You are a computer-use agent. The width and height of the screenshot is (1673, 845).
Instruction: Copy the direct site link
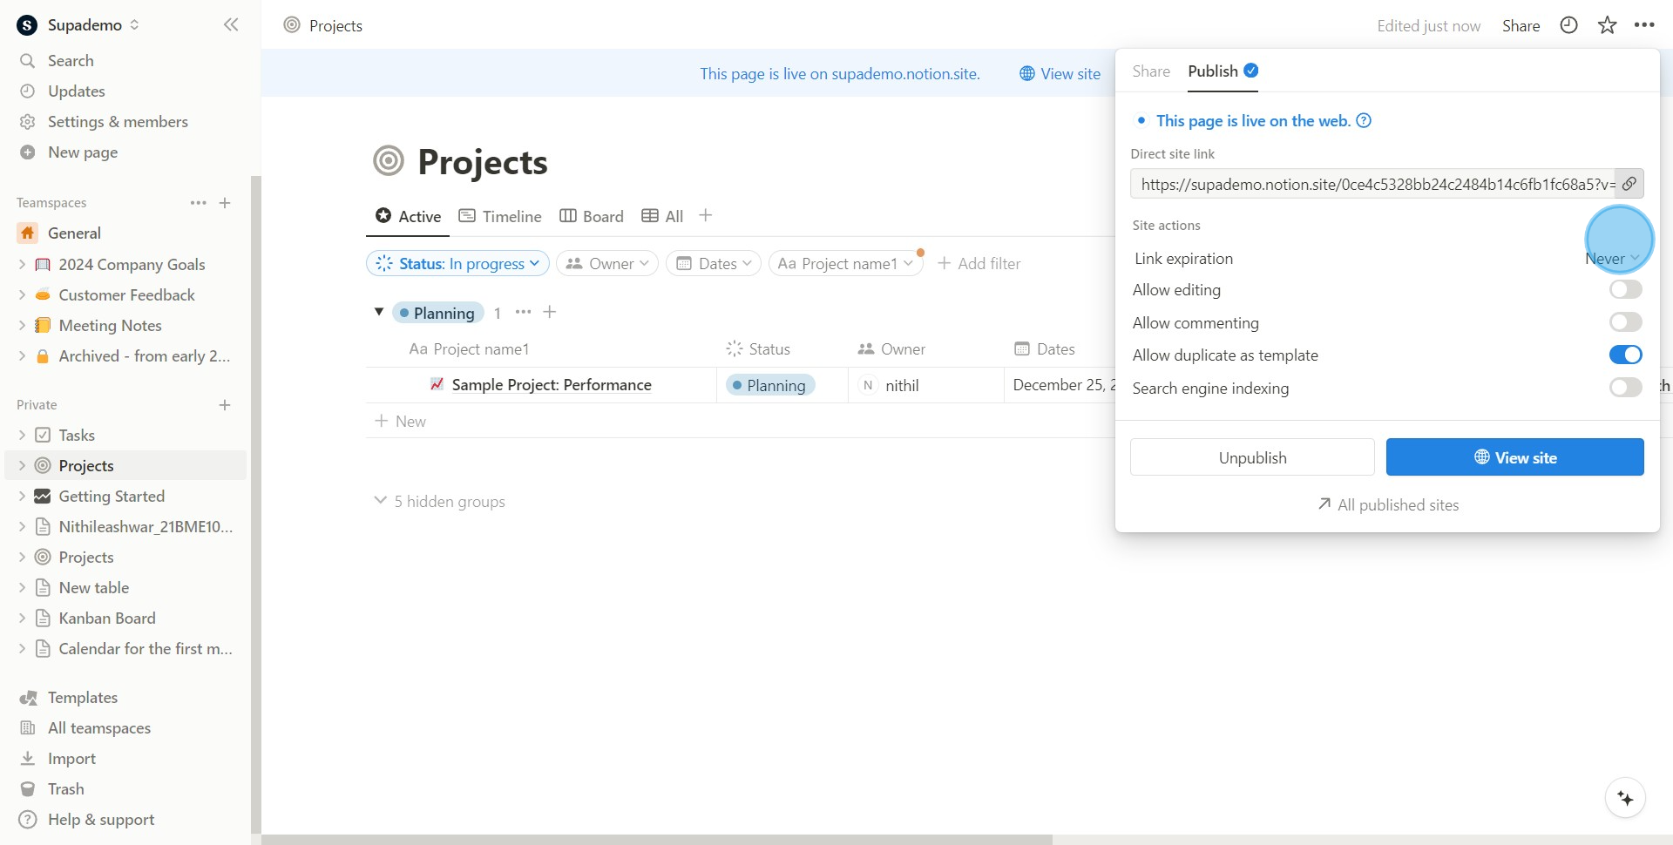coord(1629,184)
